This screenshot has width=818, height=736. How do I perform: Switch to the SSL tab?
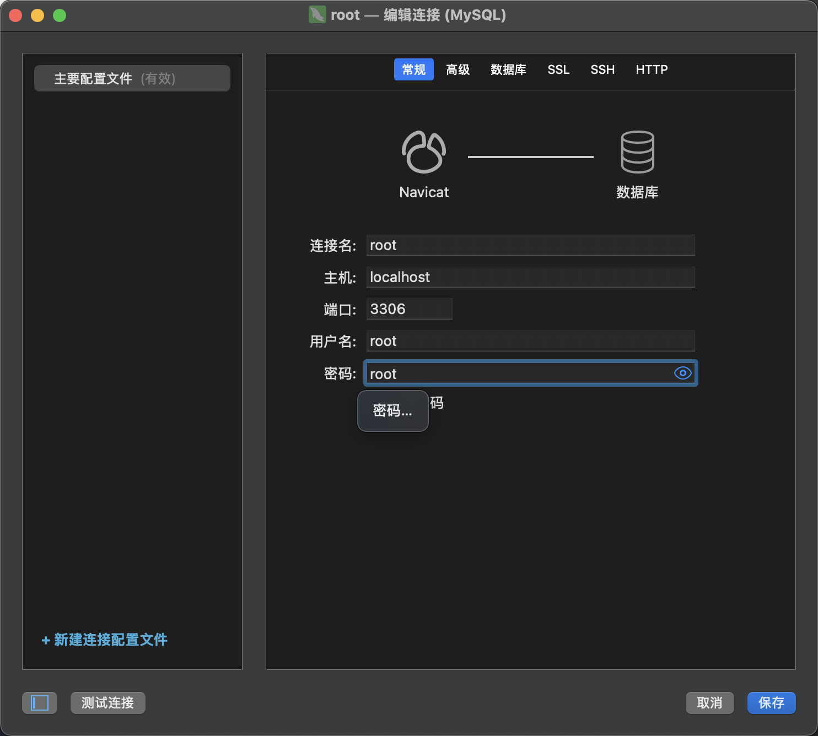point(558,69)
